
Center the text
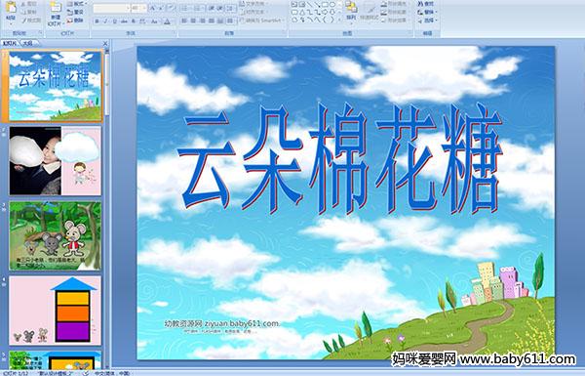[193, 21]
